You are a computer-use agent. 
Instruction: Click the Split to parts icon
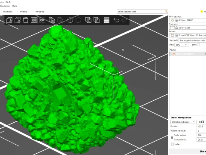(x=97, y=20)
